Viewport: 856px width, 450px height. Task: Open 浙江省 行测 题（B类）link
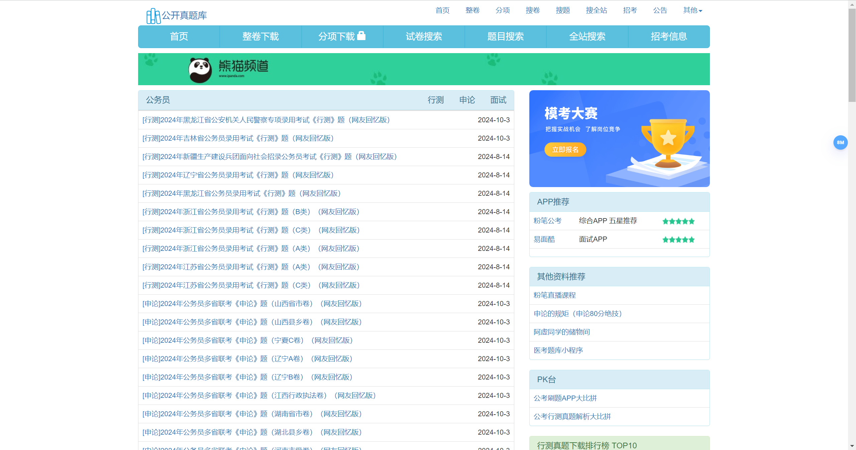pos(251,212)
